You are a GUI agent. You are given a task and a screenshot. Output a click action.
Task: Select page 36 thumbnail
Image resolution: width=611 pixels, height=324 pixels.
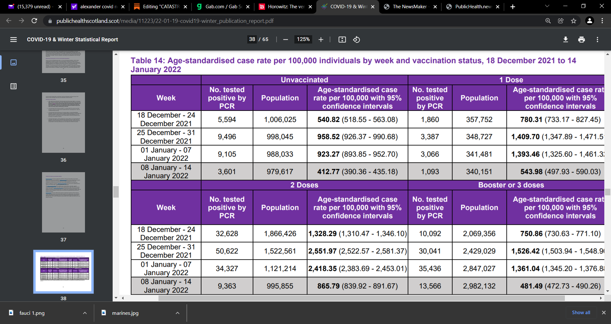pyautogui.click(x=63, y=123)
